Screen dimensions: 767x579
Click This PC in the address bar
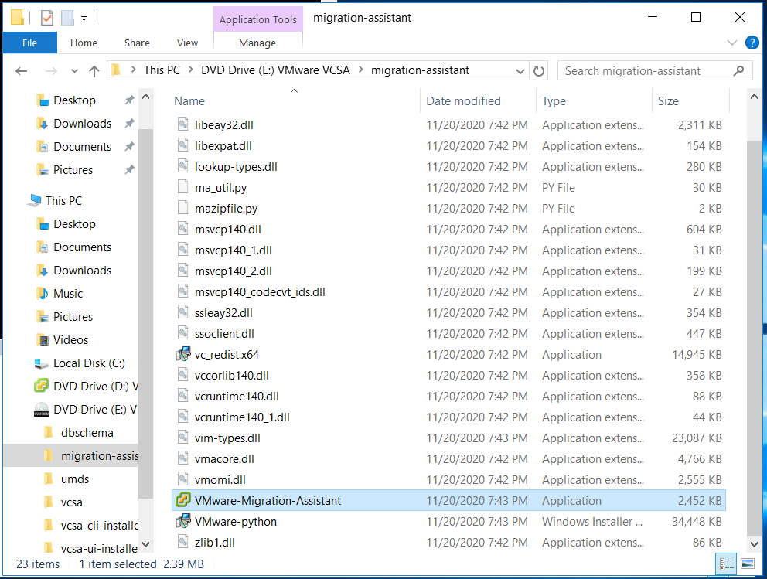click(162, 70)
